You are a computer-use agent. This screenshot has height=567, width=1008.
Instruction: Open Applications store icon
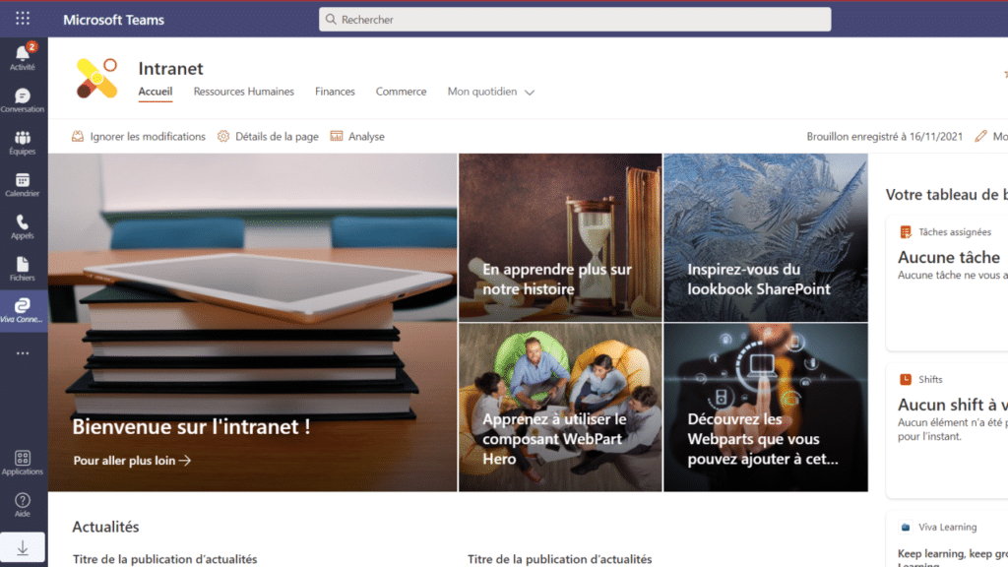(23, 463)
